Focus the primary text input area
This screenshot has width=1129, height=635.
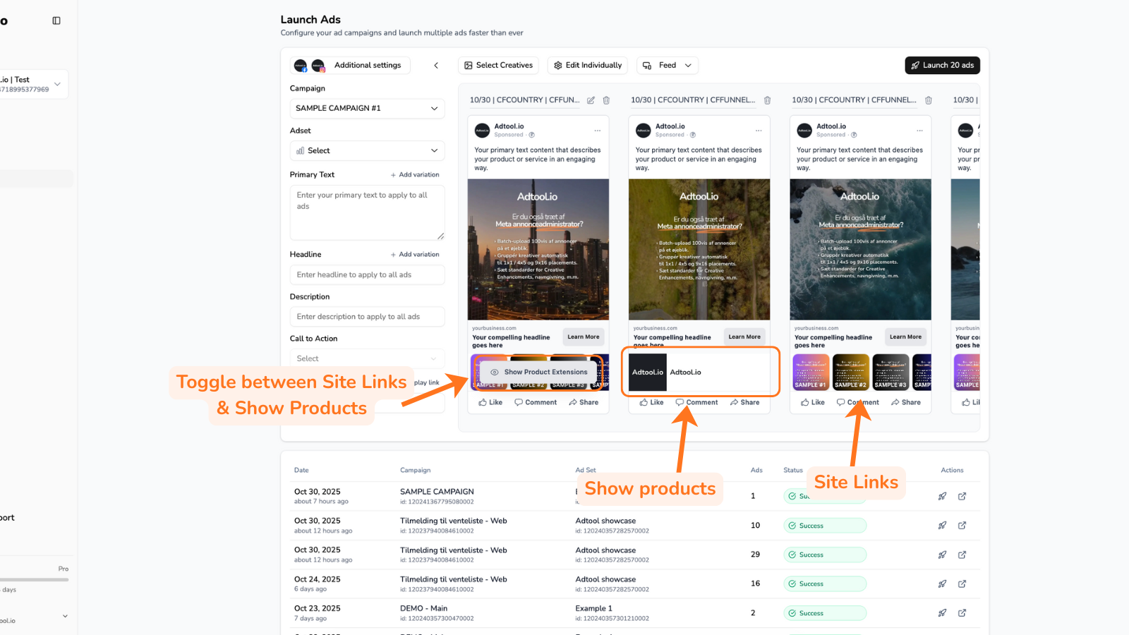[x=367, y=213]
